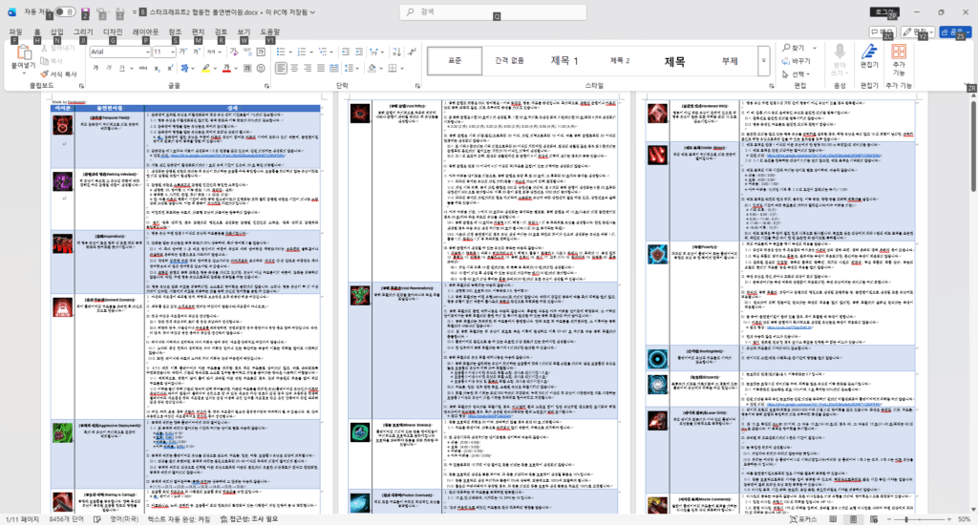Open the Add-ins (추가 기능) icon
This screenshot has height=525, width=978.
click(x=899, y=58)
